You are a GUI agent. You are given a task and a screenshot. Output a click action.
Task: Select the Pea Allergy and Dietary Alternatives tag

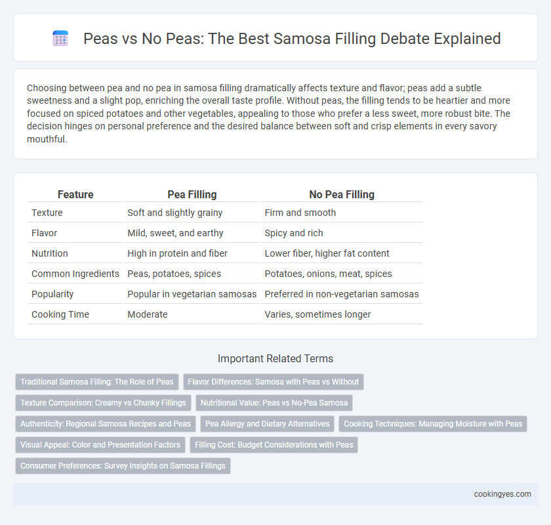[268, 424]
